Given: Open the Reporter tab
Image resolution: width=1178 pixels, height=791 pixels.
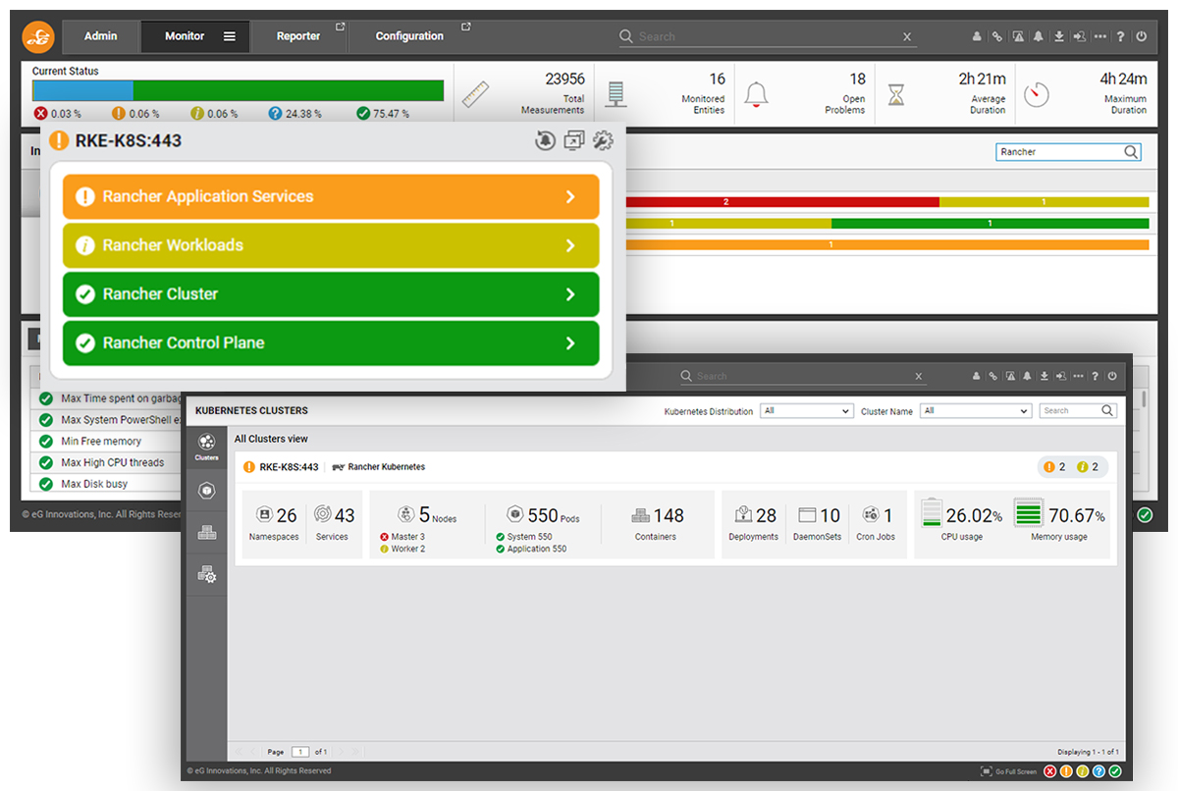Looking at the screenshot, I should coord(298,36).
